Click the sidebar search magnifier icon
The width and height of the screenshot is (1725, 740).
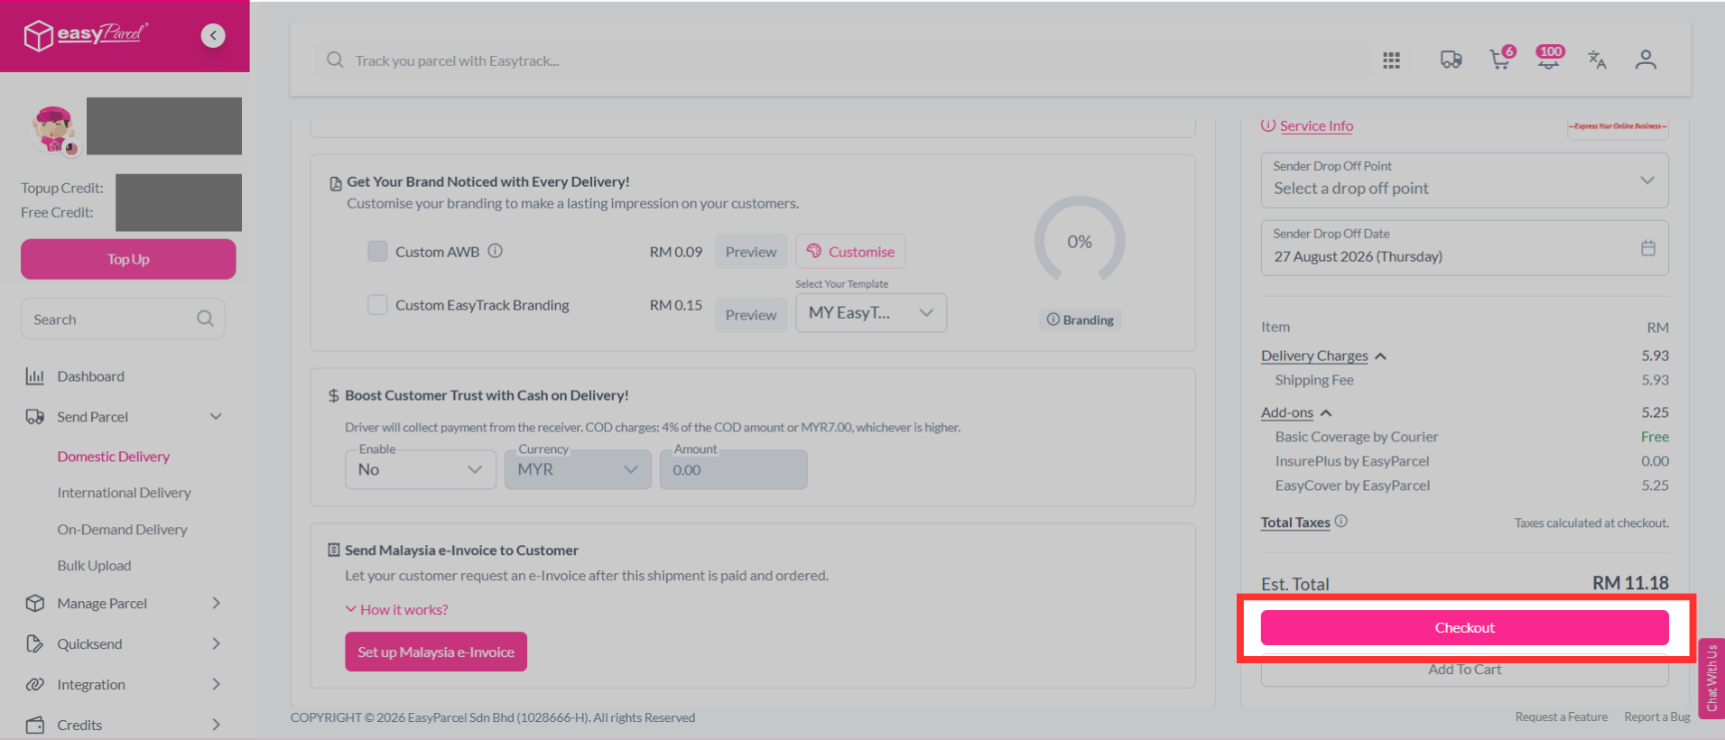(x=205, y=319)
